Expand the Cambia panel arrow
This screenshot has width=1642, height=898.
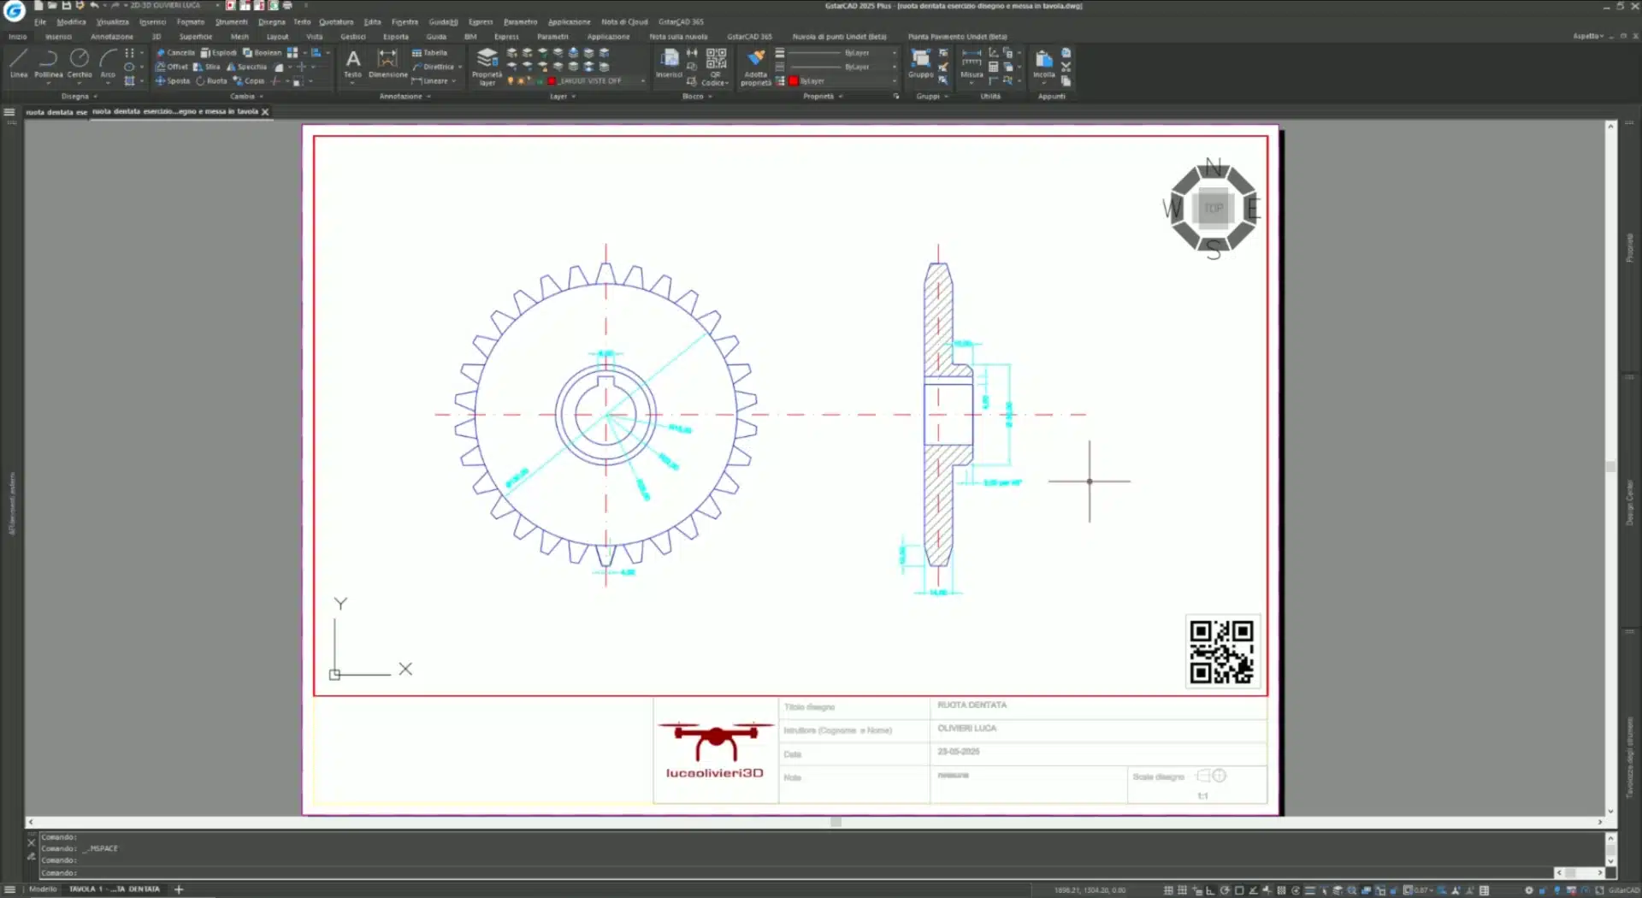click(261, 97)
